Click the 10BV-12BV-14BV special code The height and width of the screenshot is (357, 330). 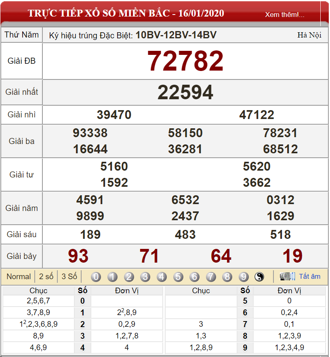point(176,35)
